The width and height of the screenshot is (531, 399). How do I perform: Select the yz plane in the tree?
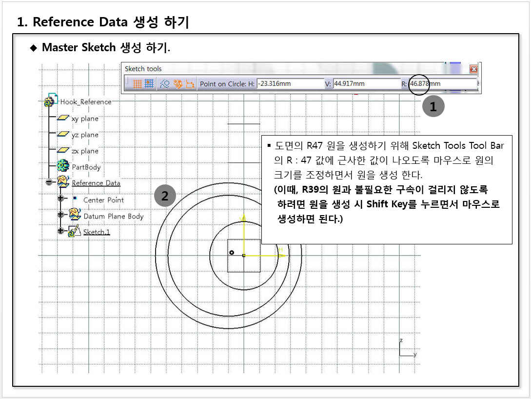[84, 135]
